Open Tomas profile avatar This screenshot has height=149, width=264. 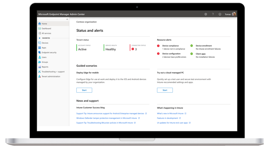tap(234, 14)
